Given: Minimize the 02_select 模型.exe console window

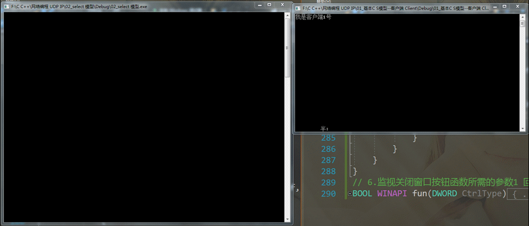Looking at the screenshot, I should [x=260, y=5].
